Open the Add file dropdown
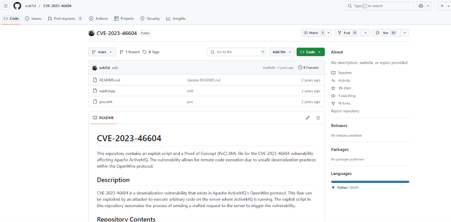This screenshot has width=451, height=222. (282, 52)
